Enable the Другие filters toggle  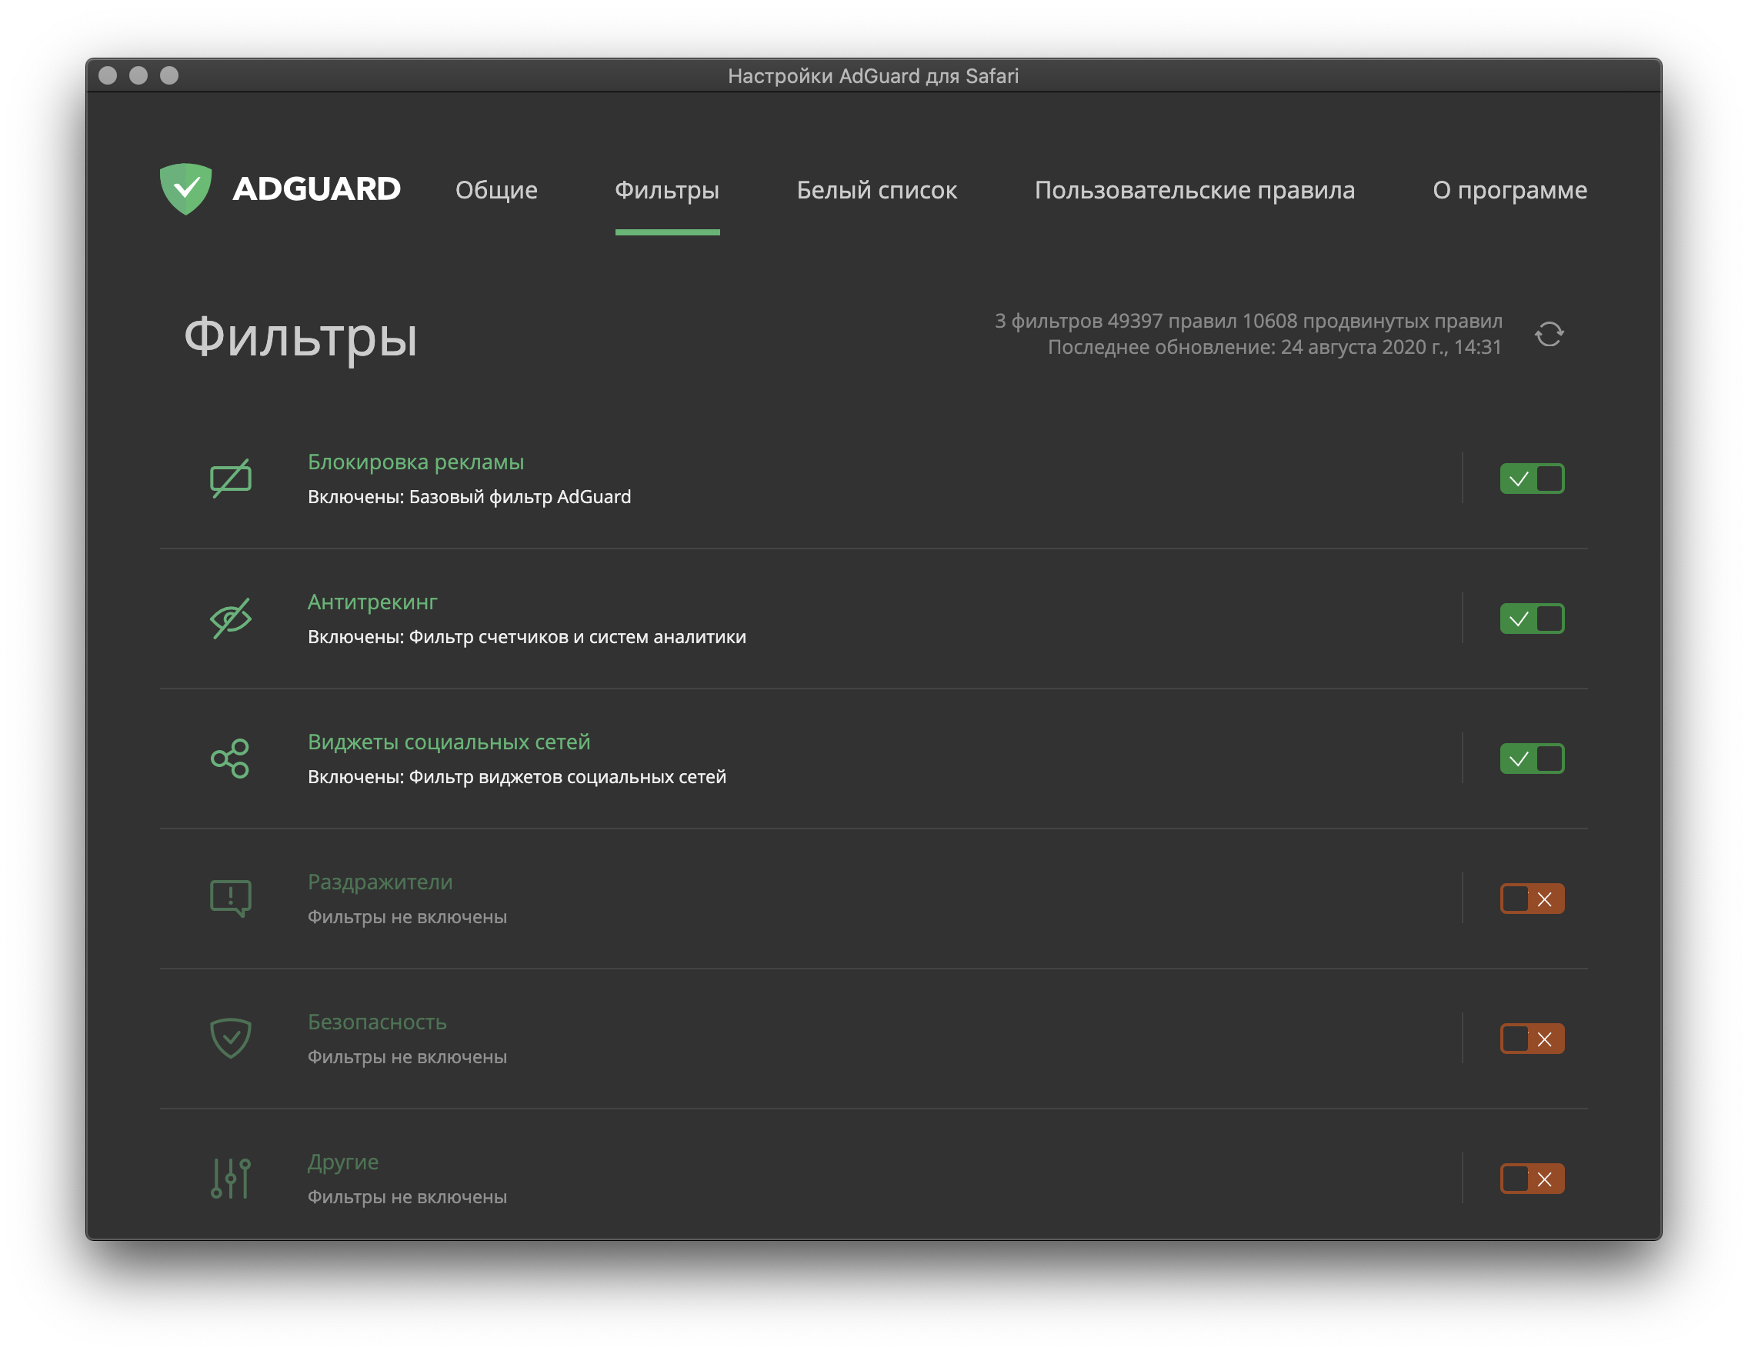(x=1532, y=1179)
